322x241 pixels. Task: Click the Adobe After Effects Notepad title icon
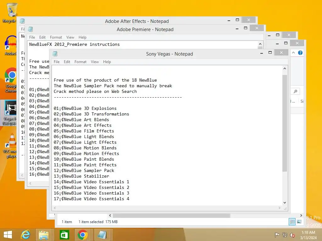(22, 21)
